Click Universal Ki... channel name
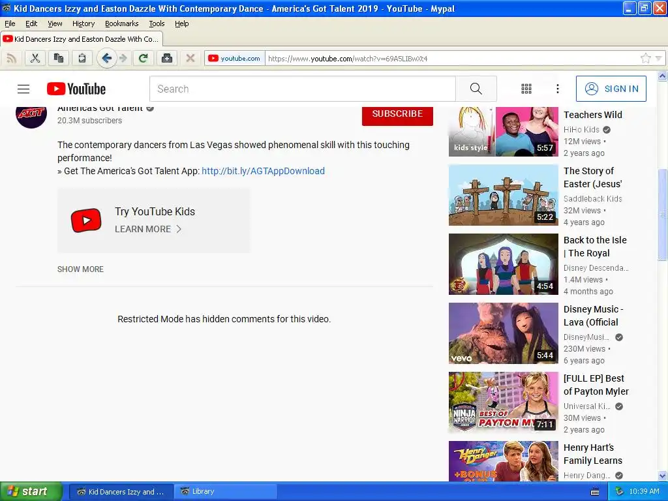 coord(586,406)
